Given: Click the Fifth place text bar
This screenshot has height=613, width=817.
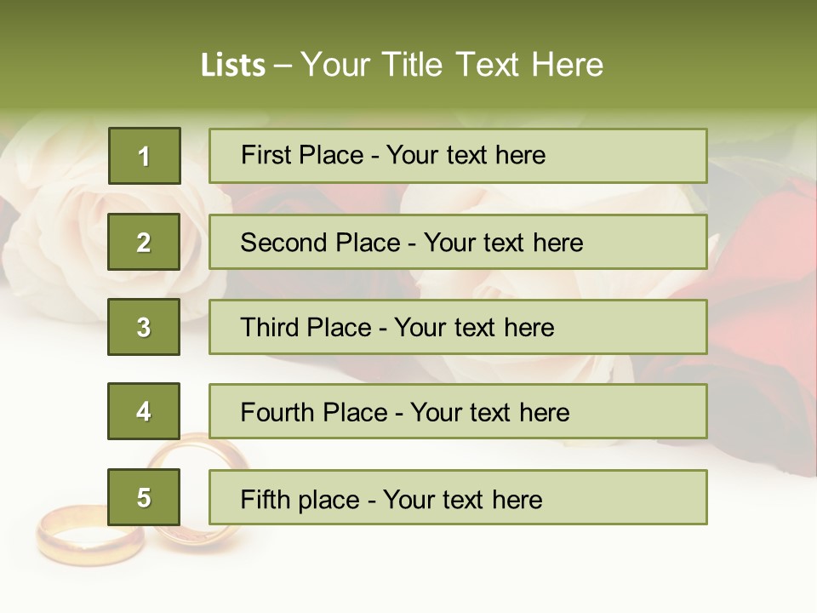Looking at the screenshot, I should [x=458, y=498].
